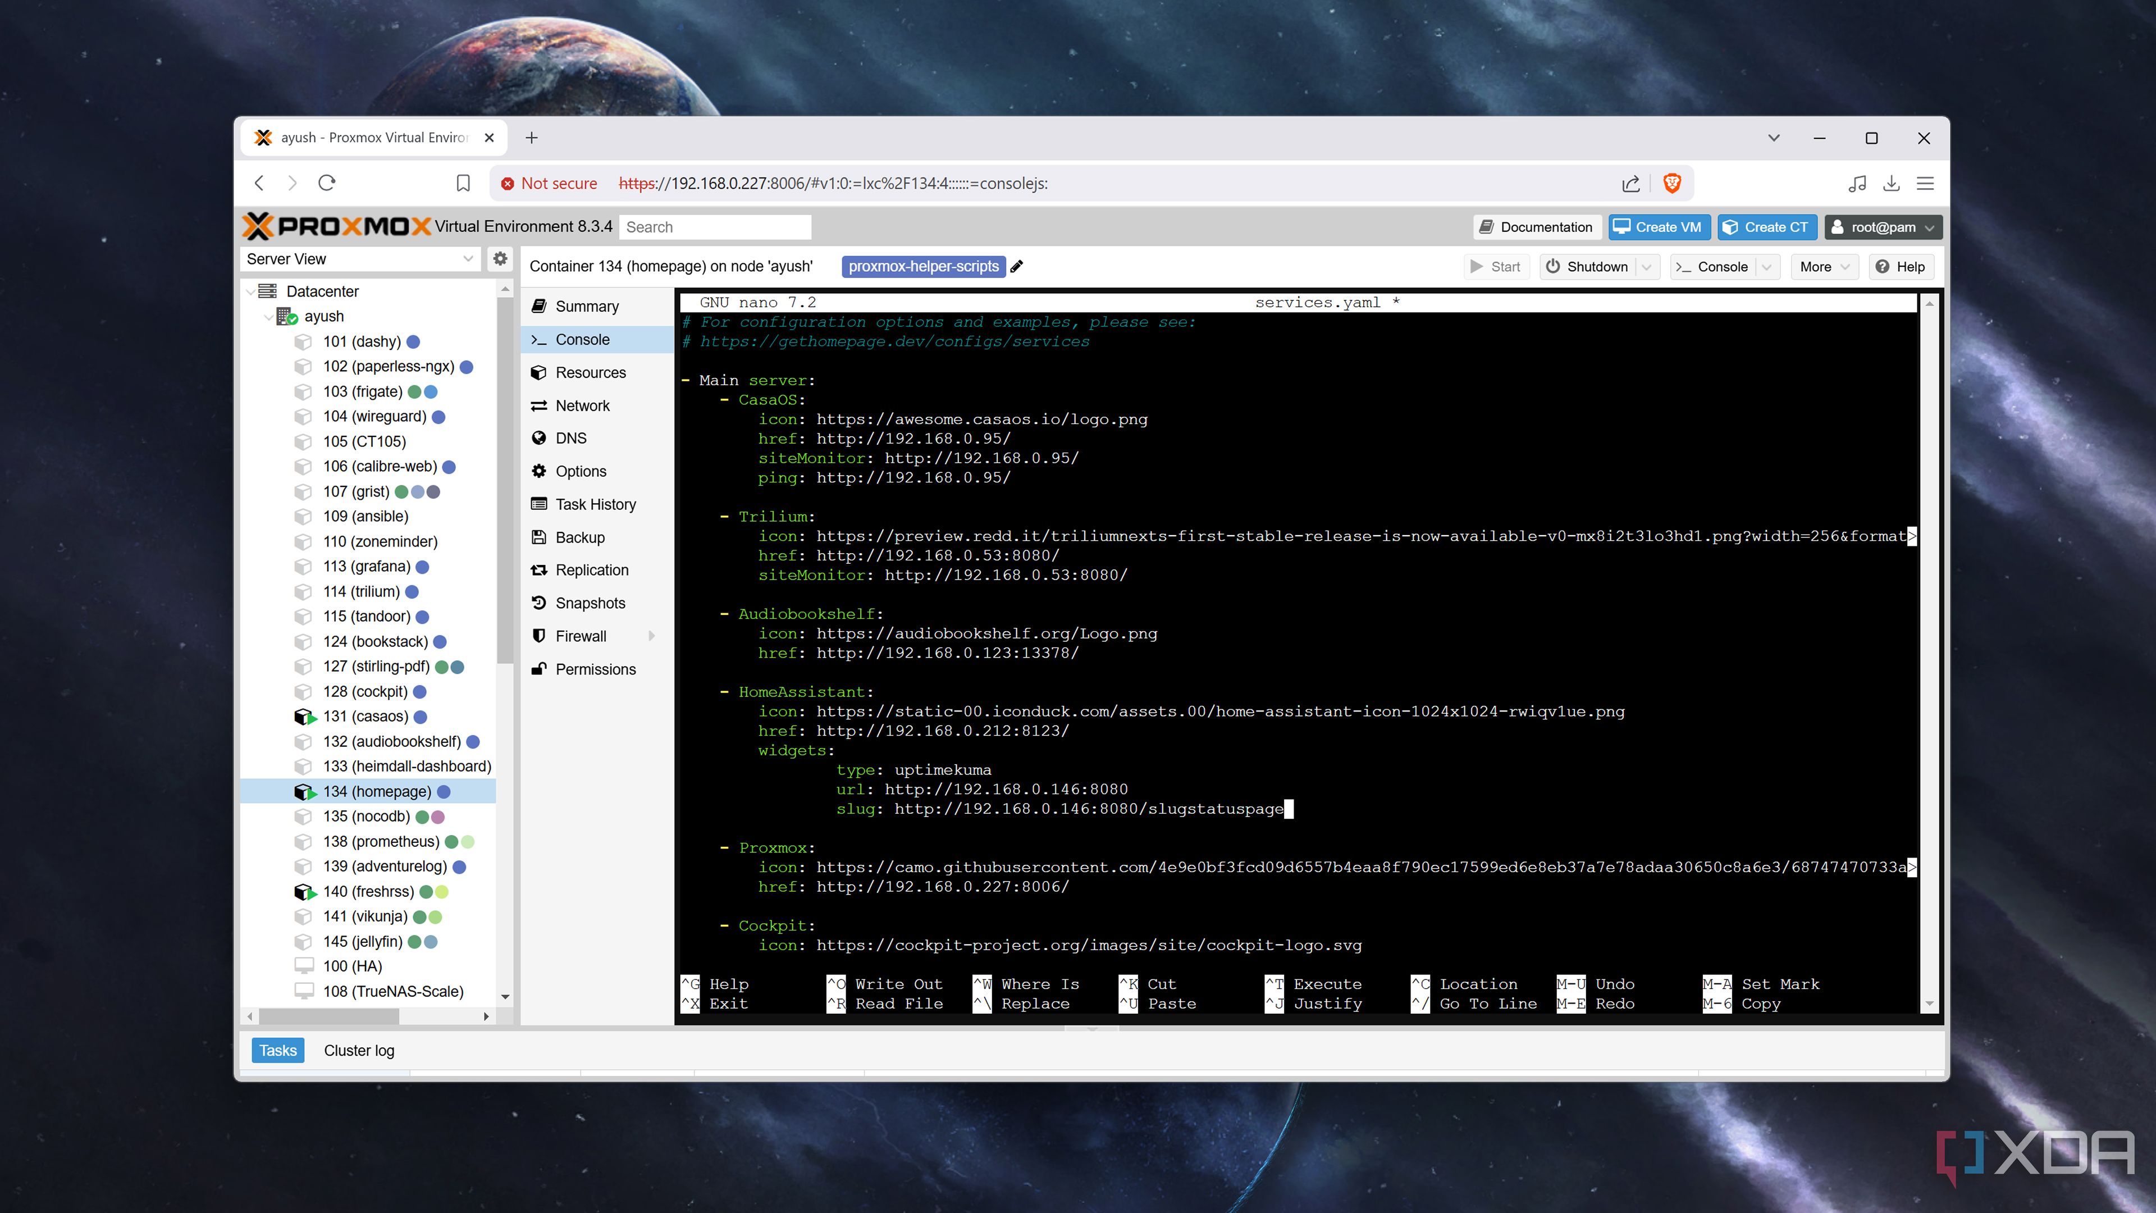Click the share page icon
Screen dimensions: 2156x1213
point(1630,183)
